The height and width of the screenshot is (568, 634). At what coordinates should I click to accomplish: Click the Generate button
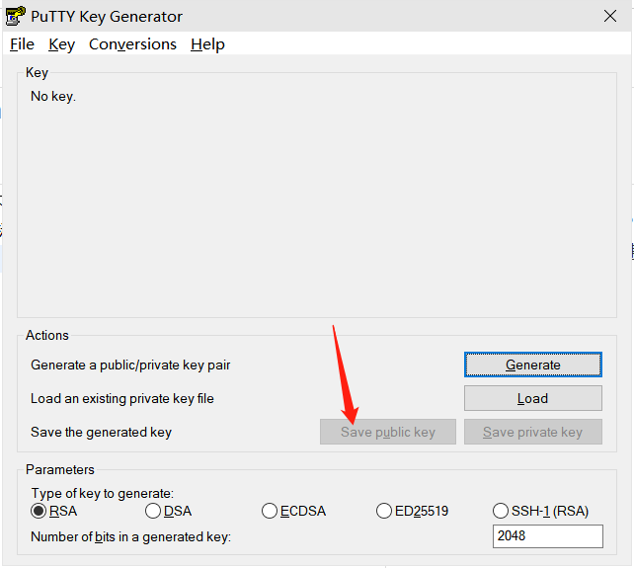coord(533,365)
